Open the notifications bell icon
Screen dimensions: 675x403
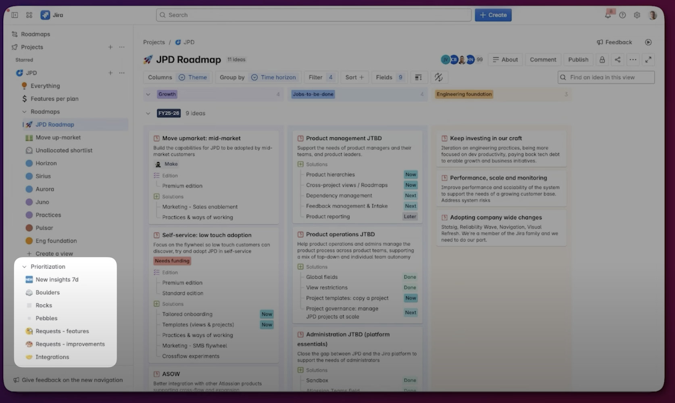pyautogui.click(x=608, y=15)
